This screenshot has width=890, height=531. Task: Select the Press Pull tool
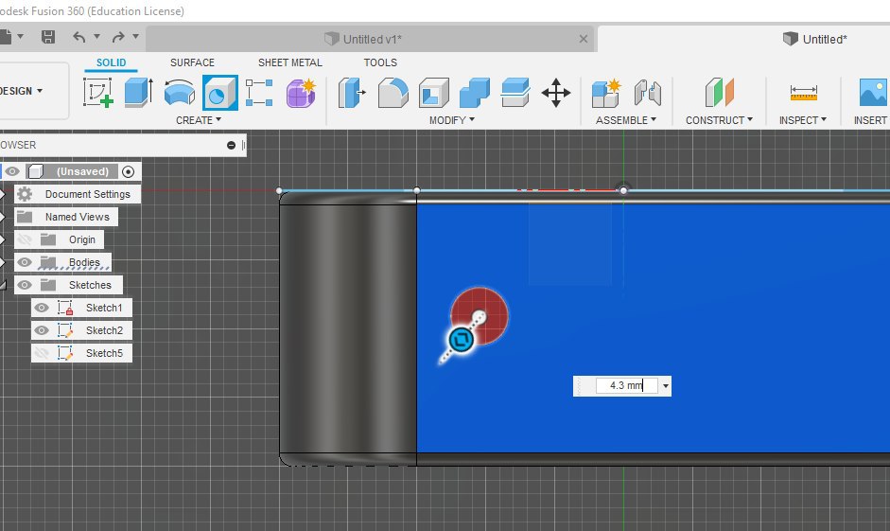click(352, 93)
